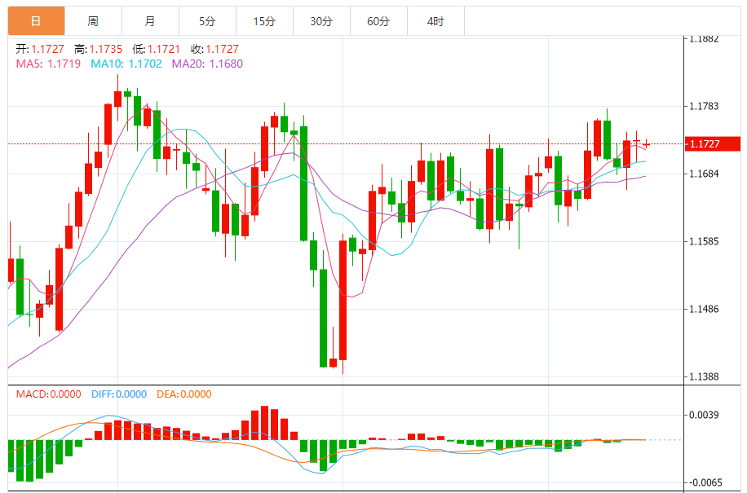
Task: Click the DEA:0.0000 indicator label
Action: [183, 394]
